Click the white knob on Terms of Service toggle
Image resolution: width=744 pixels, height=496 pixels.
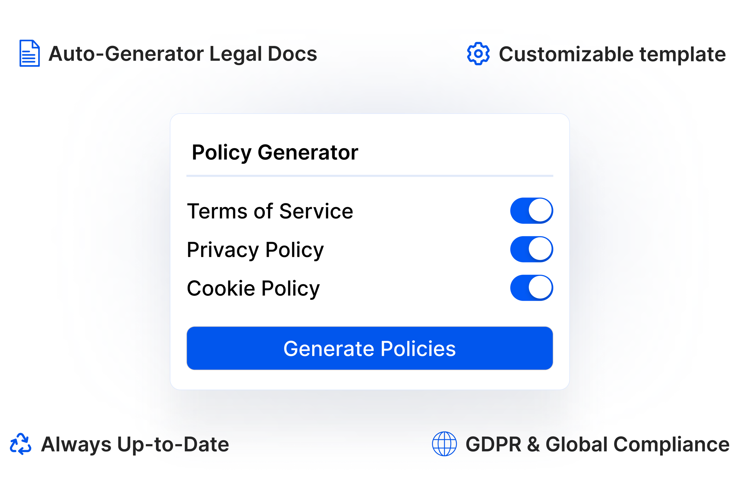(540, 211)
